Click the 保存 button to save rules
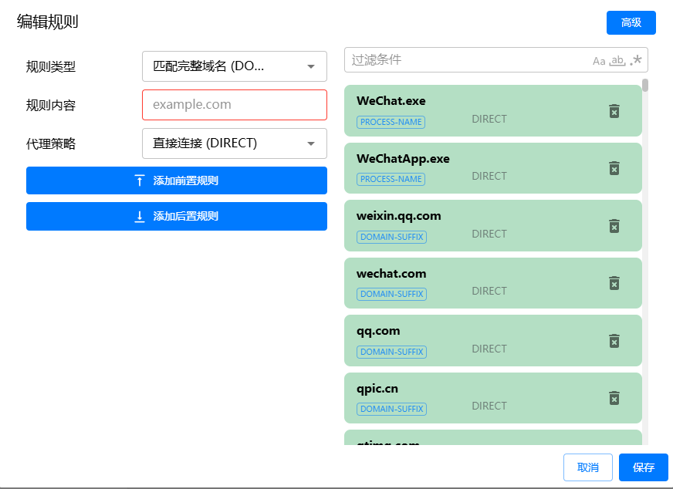This screenshot has width=673, height=489. click(x=643, y=467)
